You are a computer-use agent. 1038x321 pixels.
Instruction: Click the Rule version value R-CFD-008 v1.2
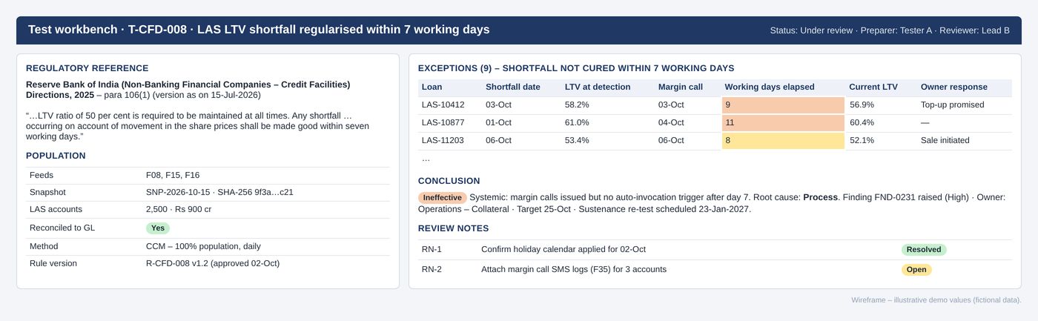(213, 264)
